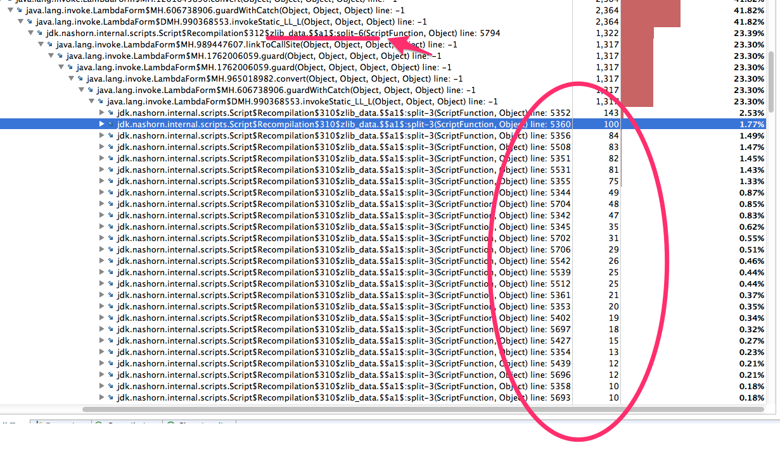Expand the split-3 frame at line 5356

(x=102, y=136)
